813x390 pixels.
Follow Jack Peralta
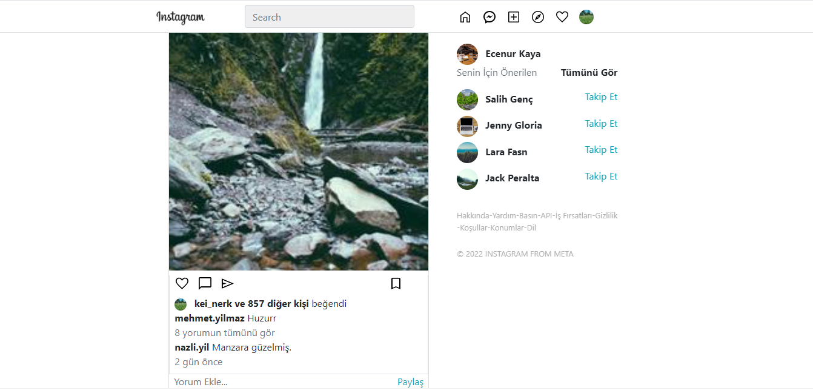[601, 176]
